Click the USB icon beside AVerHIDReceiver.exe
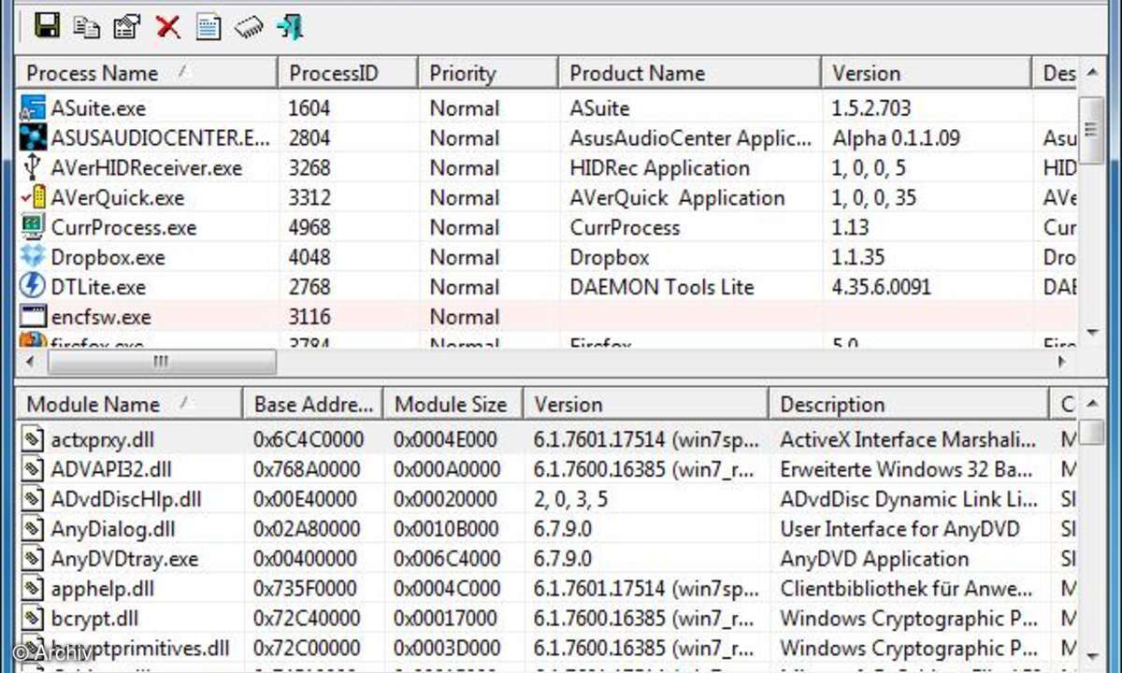The image size is (1122, 673). click(x=33, y=168)
